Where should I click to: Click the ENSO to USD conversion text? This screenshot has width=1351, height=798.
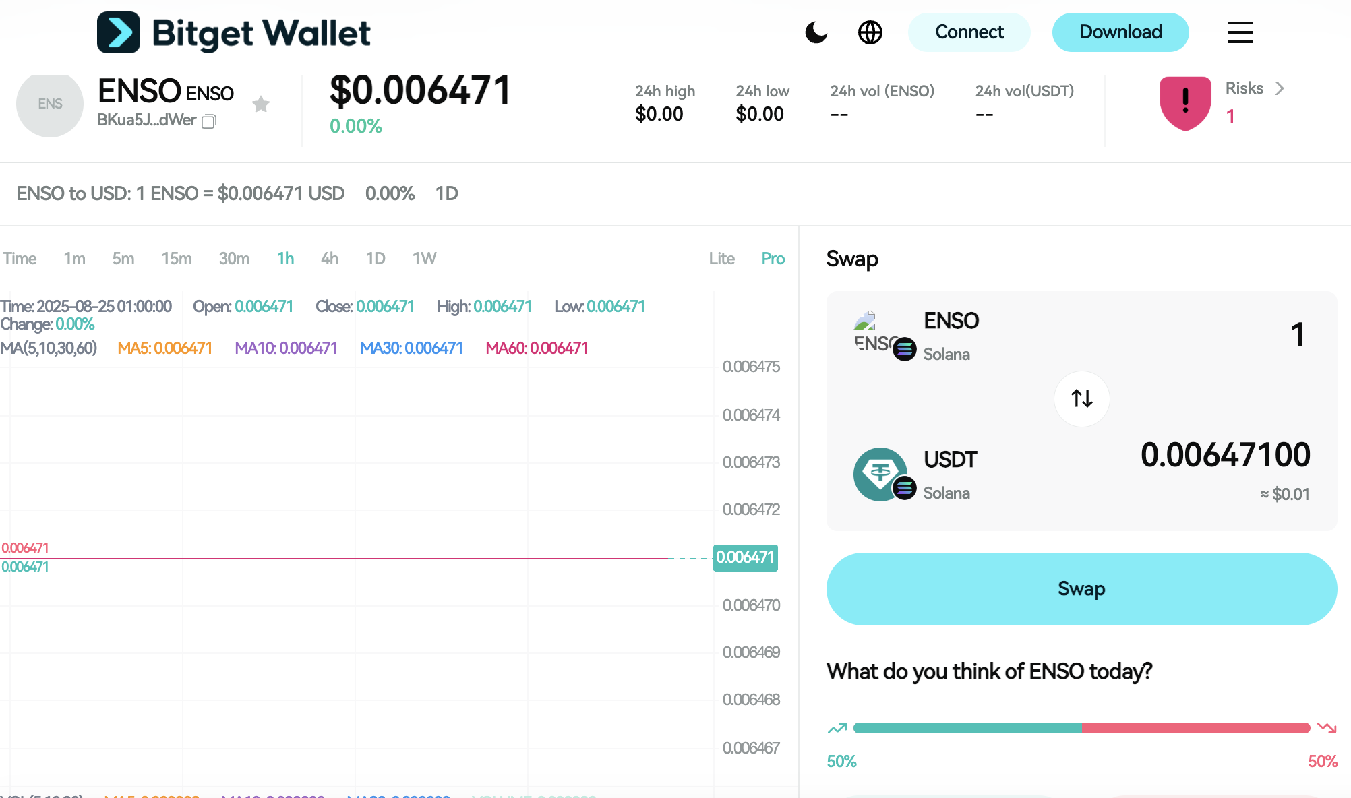[x=181, y=194]
